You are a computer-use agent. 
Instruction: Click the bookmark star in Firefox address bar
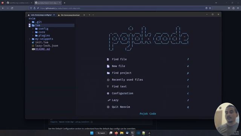click(x=210, y=8)
